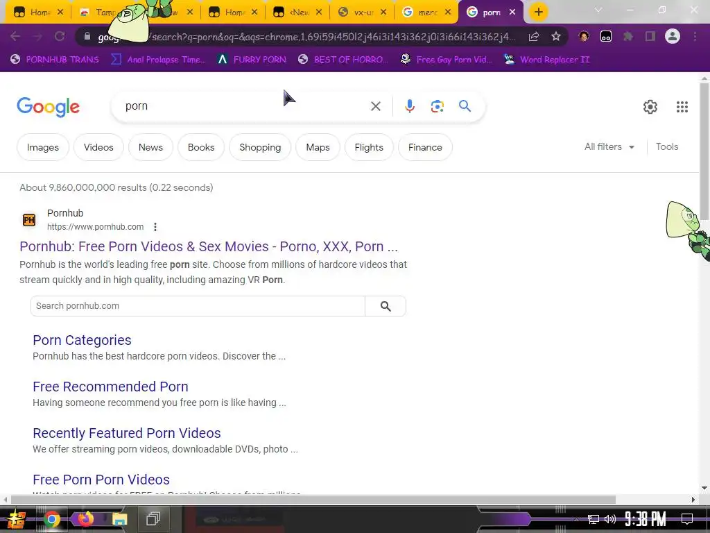Close the active porn tab
The height and width of the screenshot is (533, 710).
coord(512,12)
